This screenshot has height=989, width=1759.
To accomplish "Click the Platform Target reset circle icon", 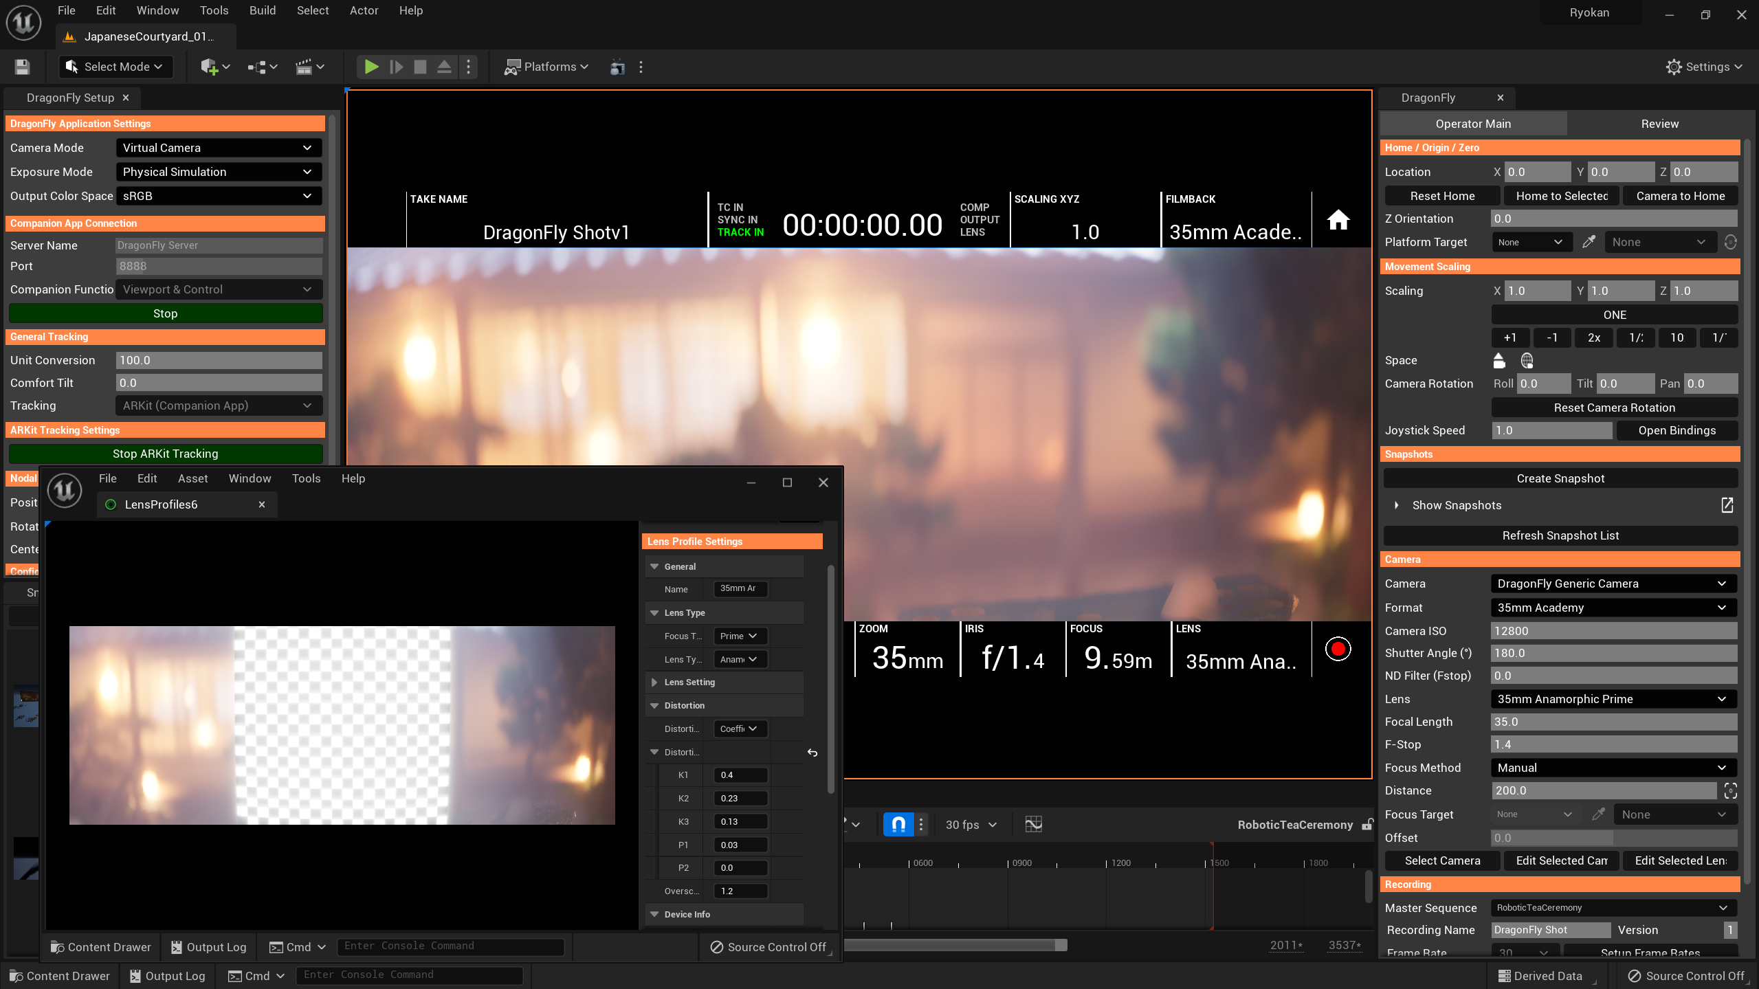I will click(x=1731, y=242).
